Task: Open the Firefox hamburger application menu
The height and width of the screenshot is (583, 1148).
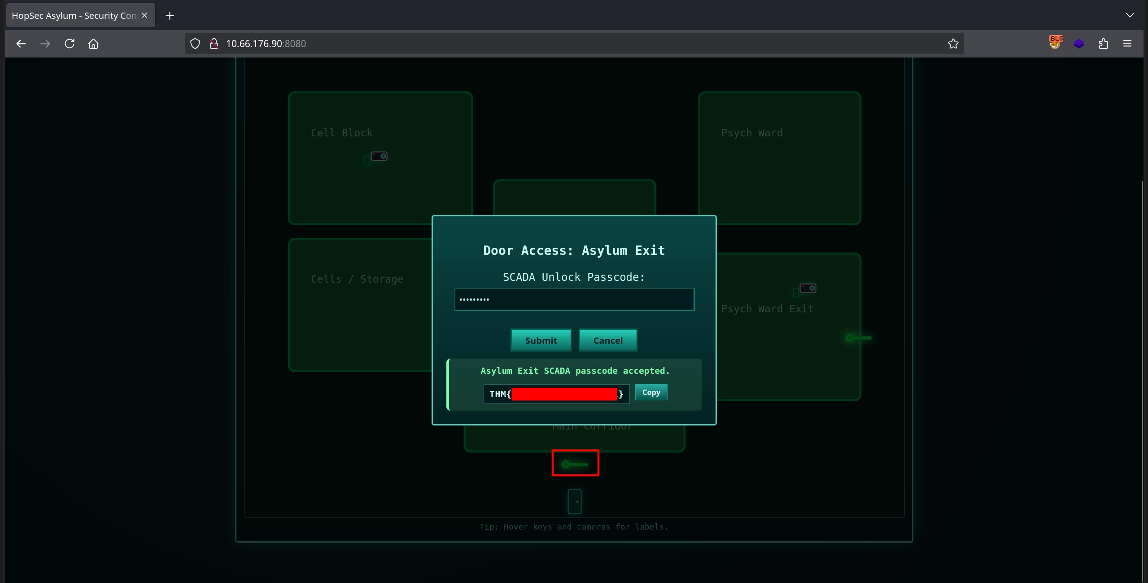Action: click(x=1127, y=44)
